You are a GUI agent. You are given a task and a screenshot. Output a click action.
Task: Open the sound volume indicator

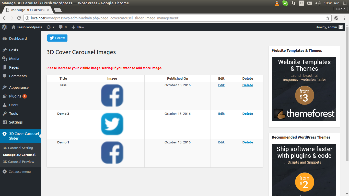318,3
